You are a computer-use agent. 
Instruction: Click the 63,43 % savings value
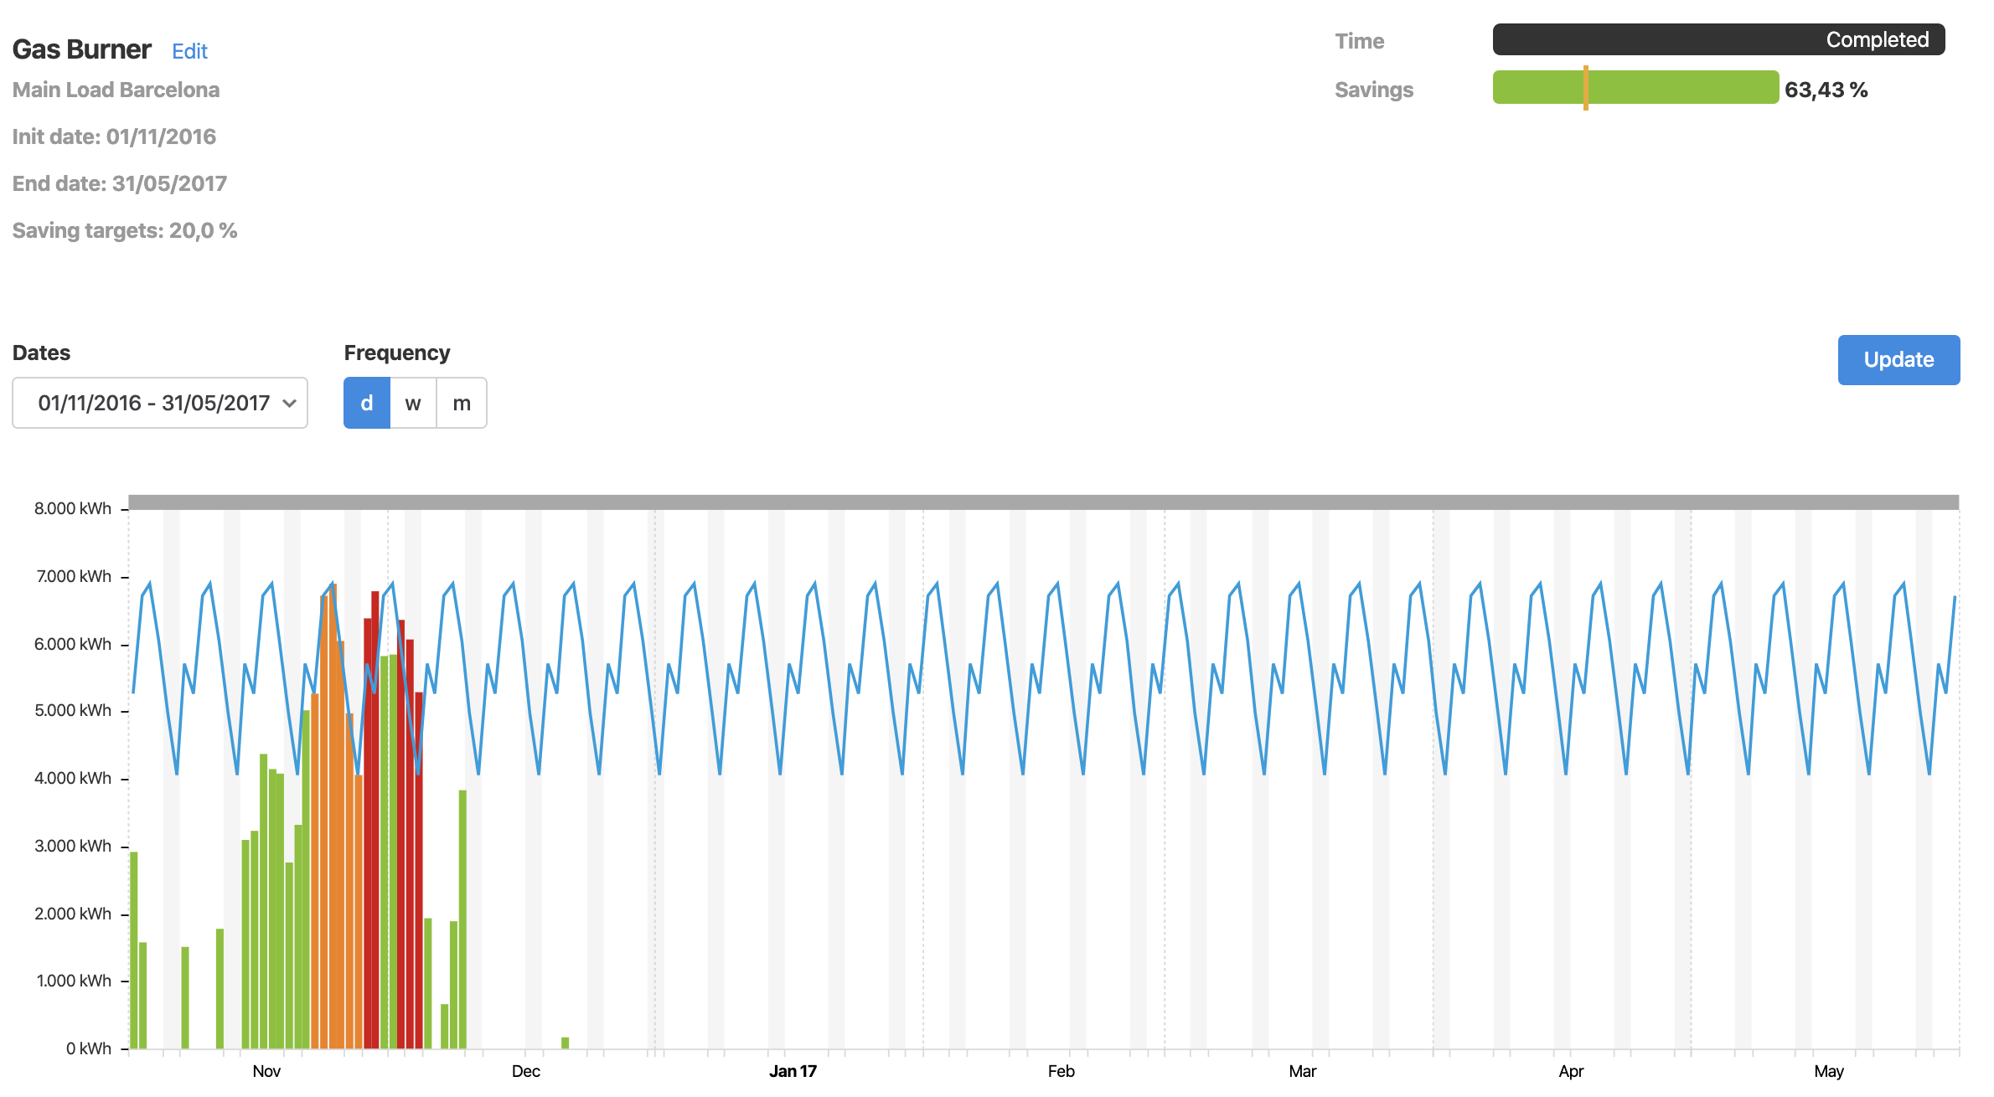pos(1826,90)
